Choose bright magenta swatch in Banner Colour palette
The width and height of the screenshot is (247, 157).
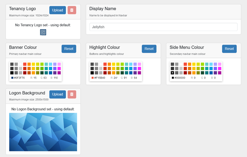tap(59, 69)
